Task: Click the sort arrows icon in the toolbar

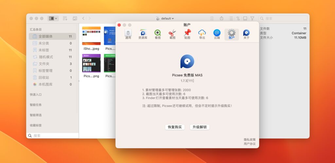Action: [238, 19]
